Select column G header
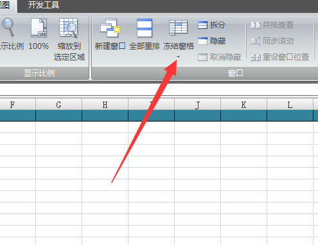 coord(58,105)
